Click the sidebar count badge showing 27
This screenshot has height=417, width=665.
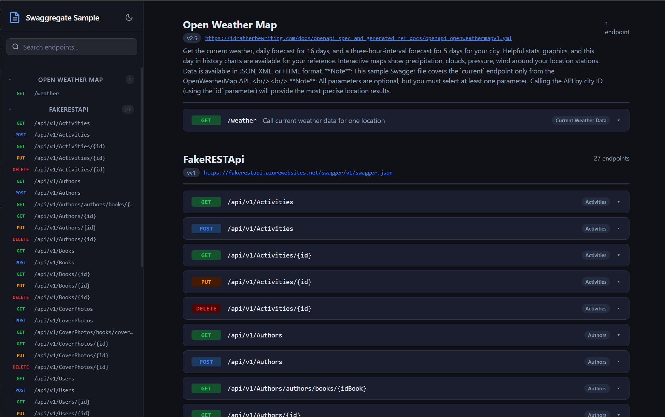pyautogui.click(x=128, y=109)
